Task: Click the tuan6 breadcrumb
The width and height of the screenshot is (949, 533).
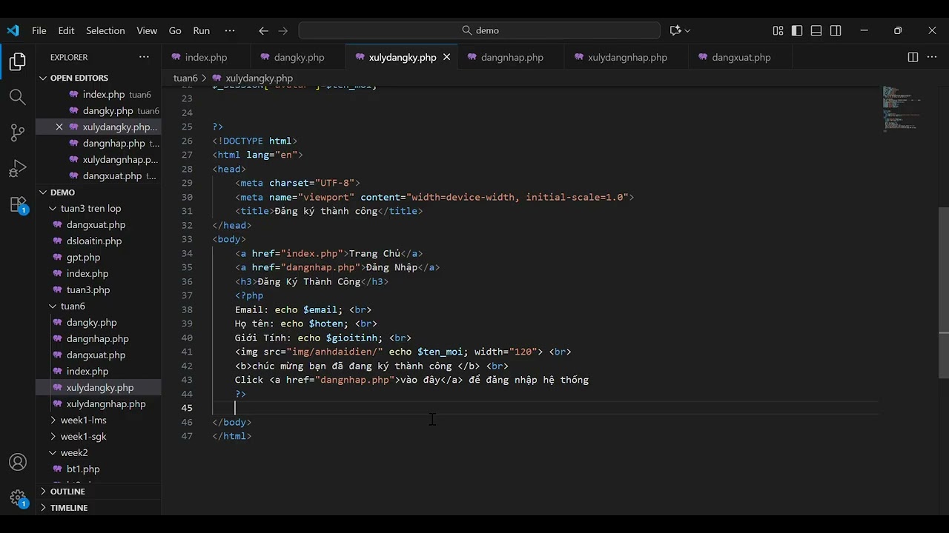Action: pyautogui.click(x=185, y=78)
